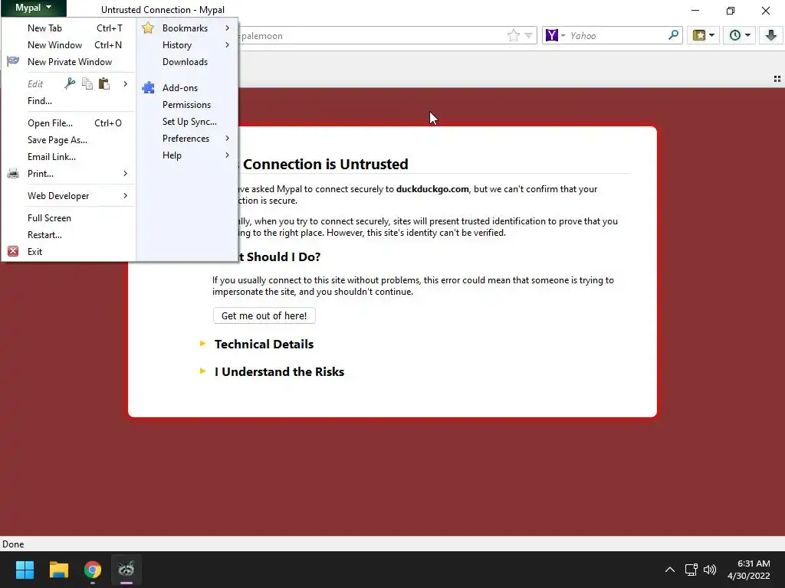785x588 pixels.
Task: Click the private window mask icon
Action: tap(13, 61)
